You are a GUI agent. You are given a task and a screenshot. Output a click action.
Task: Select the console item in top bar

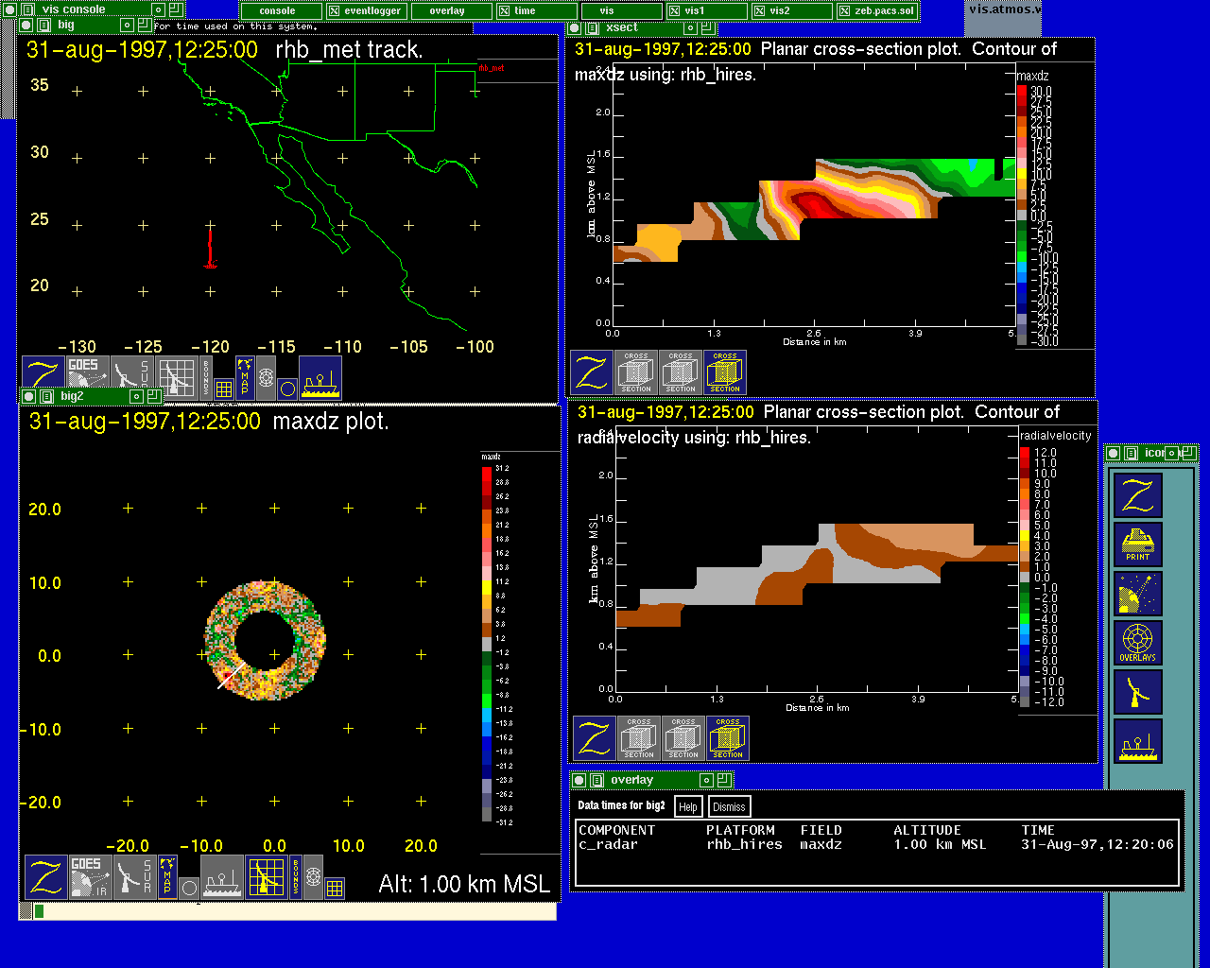coord(277,11)
